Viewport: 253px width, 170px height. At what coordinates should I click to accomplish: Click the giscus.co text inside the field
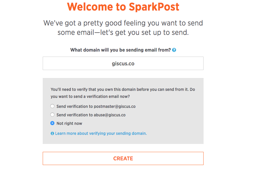123,64
